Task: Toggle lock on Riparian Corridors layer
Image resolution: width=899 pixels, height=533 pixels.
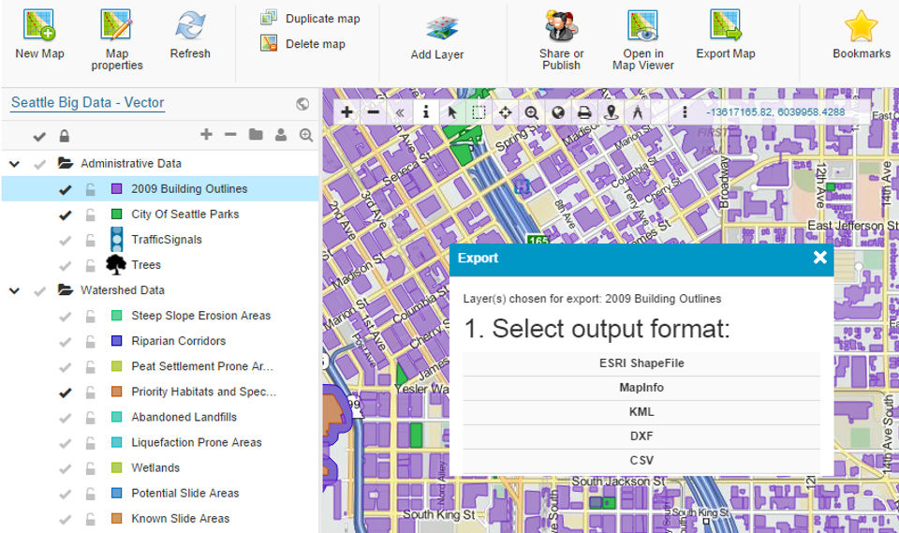Action: [x=90, y=341]
